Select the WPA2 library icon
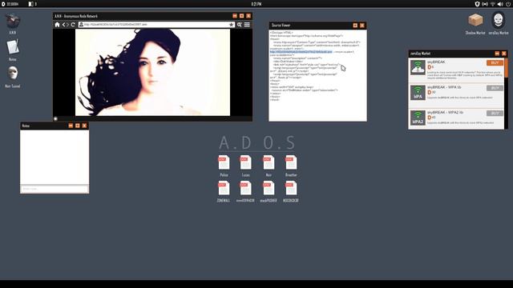 [x=418, y=118]
